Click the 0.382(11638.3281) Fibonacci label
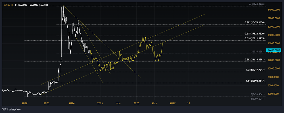The height and width of the screenshot is (113, 284). (254, 59)
